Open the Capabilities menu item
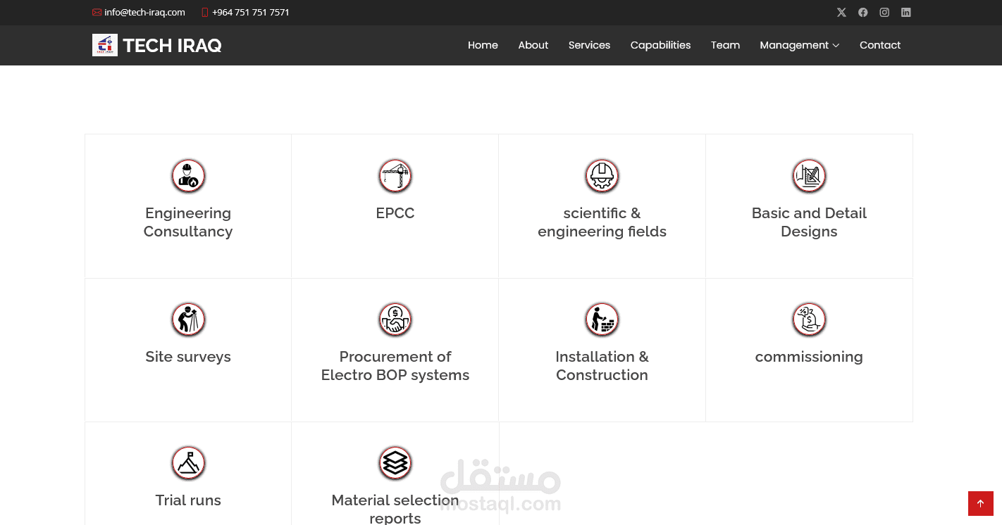 [660, 45]
